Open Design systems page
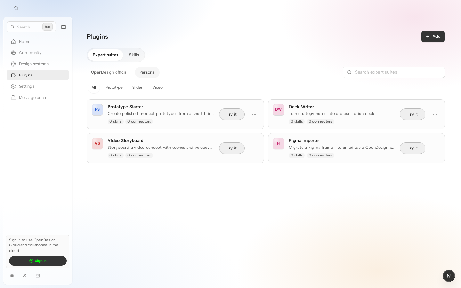The image size is (461, 288). 38,64
